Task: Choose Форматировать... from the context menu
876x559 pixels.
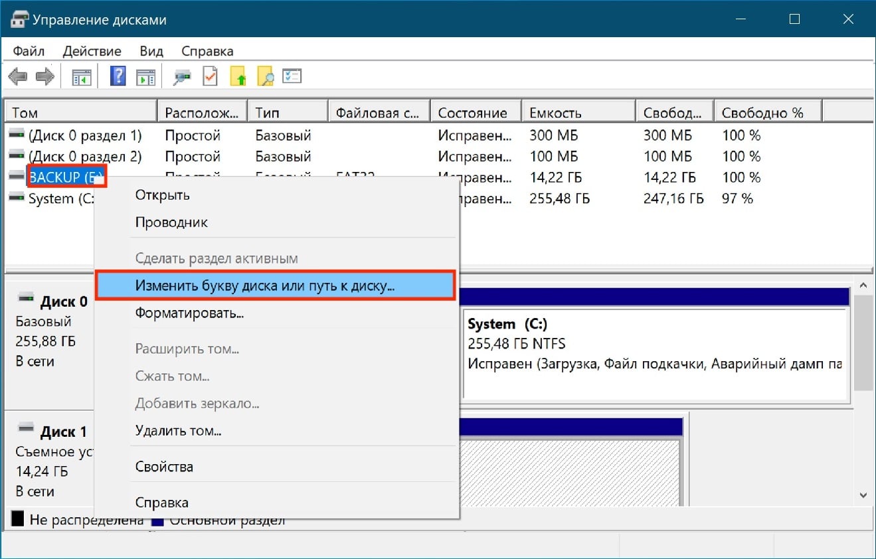Action: coord(189,313)
